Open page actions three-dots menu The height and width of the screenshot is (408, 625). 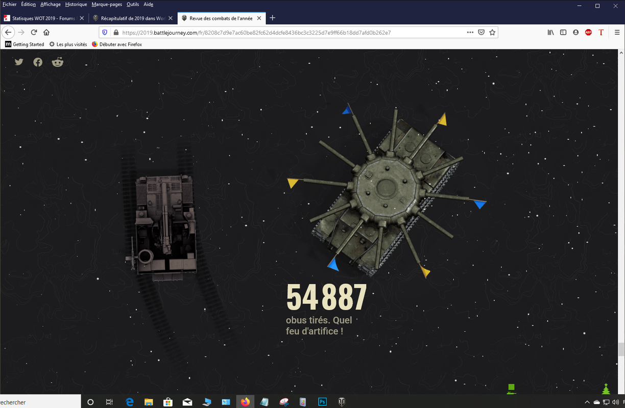(470, 32)
